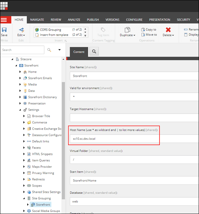Expand the Media tree node

[20, 84]
